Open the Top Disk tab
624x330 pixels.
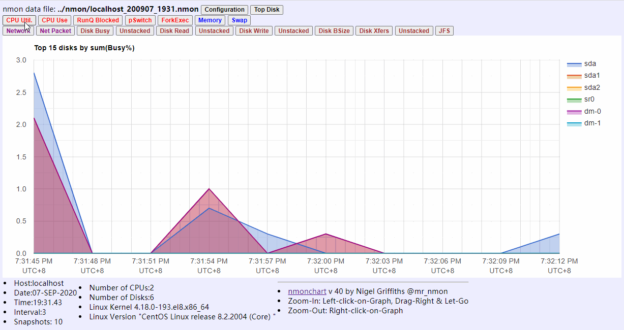266,9
